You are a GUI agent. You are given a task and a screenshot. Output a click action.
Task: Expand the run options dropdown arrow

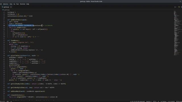[x=177, y=7]
